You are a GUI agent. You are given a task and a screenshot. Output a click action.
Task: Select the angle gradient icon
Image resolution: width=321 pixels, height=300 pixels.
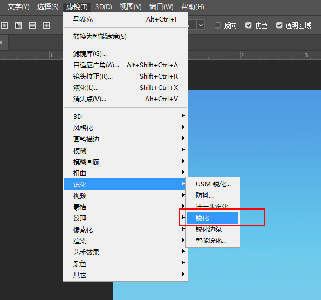pos(18,25)
